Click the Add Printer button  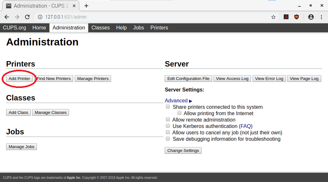coord(19,79)
